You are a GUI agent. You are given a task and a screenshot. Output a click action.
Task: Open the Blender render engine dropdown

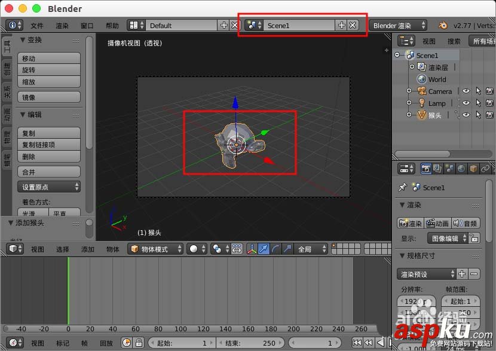point(397,25)
